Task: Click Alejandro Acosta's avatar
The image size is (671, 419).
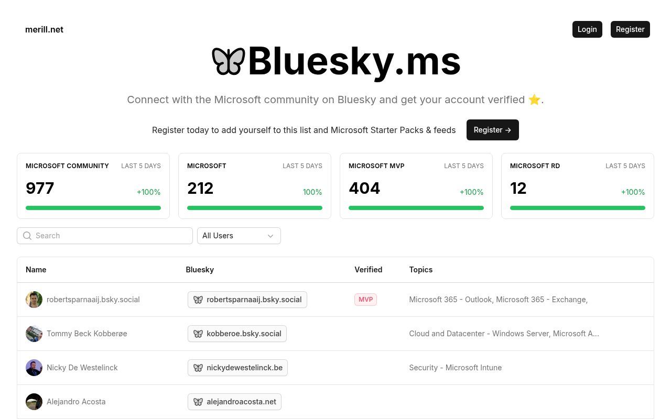Action: (x=34, y=402)
